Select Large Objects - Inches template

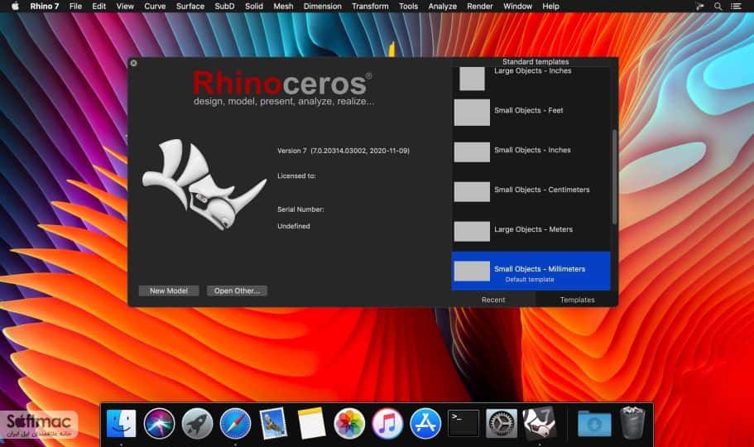(x=531, y=79)
